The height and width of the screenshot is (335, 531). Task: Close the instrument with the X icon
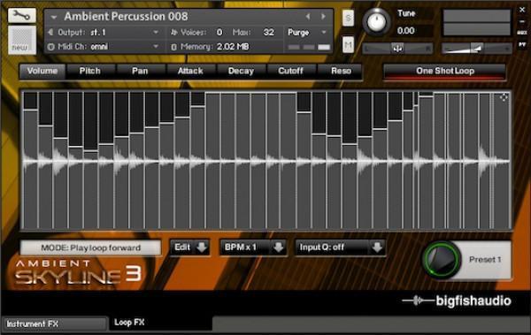pyautogui.click(x=522, y=10)
